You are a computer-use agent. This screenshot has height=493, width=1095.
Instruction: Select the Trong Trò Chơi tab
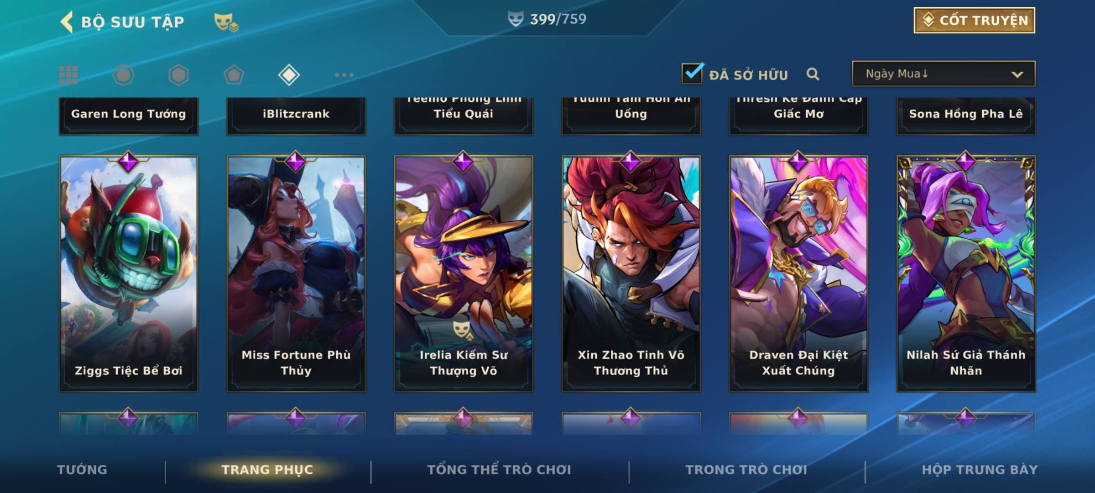click(746, 470)
